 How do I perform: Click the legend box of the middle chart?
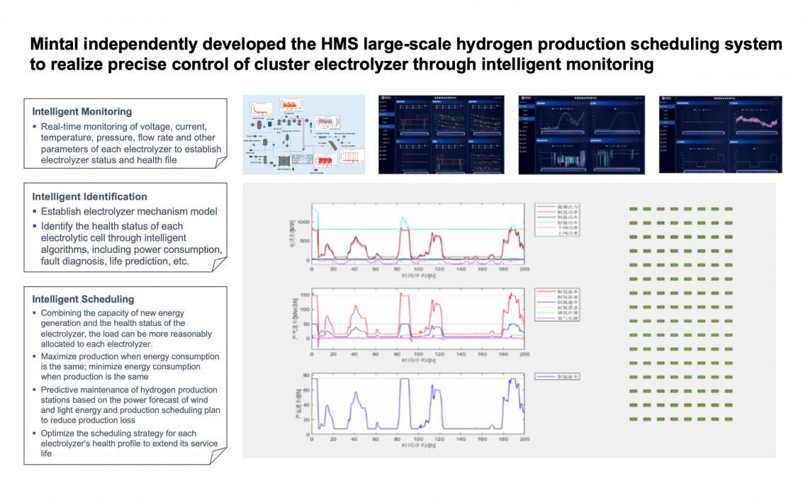coord(557,305)
